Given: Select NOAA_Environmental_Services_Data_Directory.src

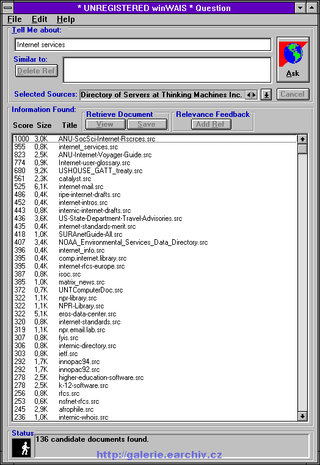Looking at the screenshot, I should pos(155,242).
